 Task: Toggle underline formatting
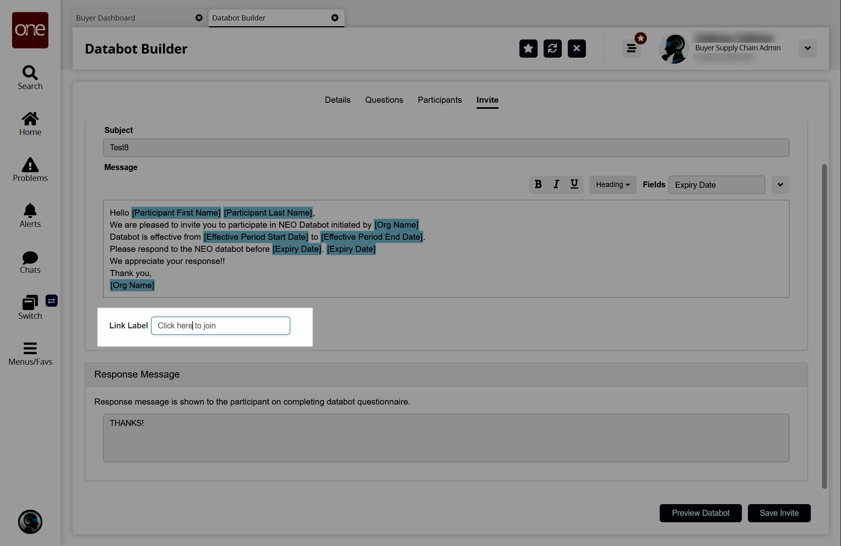click(x=574, y=185)
